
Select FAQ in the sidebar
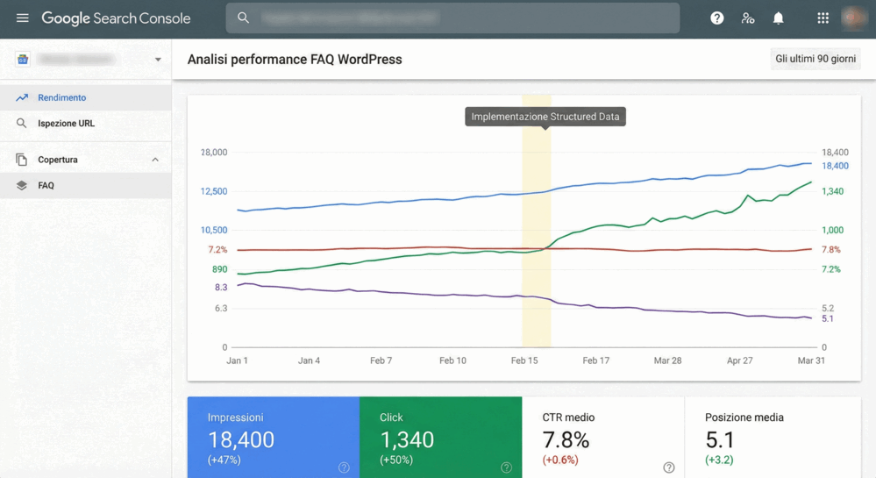(85, 186)
